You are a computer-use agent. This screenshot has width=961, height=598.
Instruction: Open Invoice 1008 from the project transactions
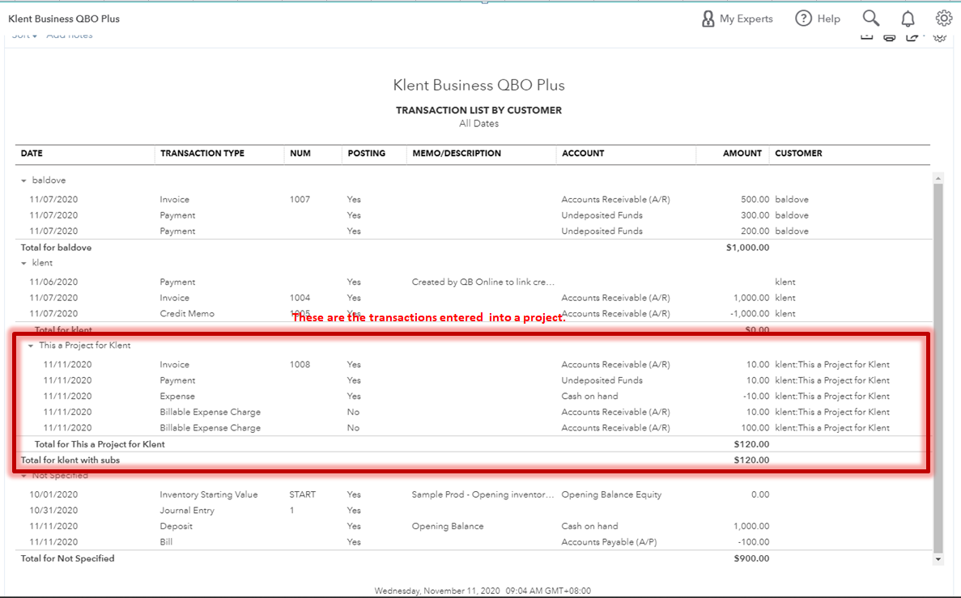174,364
